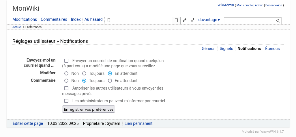Check allow private messages from other users

pos(66,88)
